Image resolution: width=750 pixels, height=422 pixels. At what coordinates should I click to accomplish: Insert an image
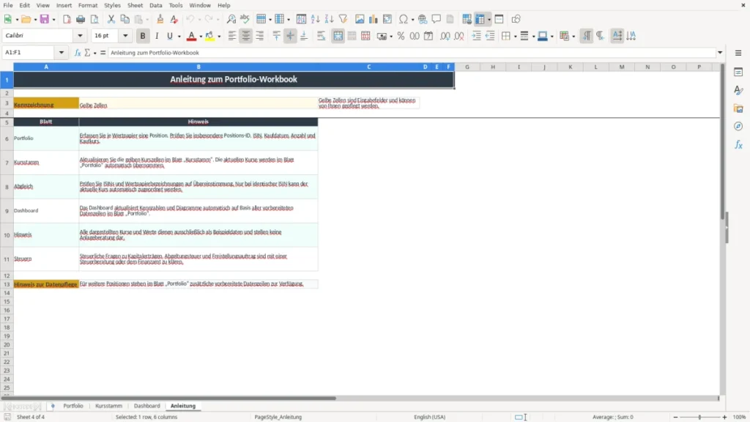(360, 19)
